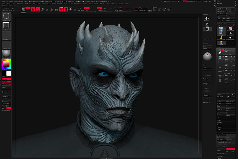
Task: Select the SimpleBrush tool icon
Action: 221,38
